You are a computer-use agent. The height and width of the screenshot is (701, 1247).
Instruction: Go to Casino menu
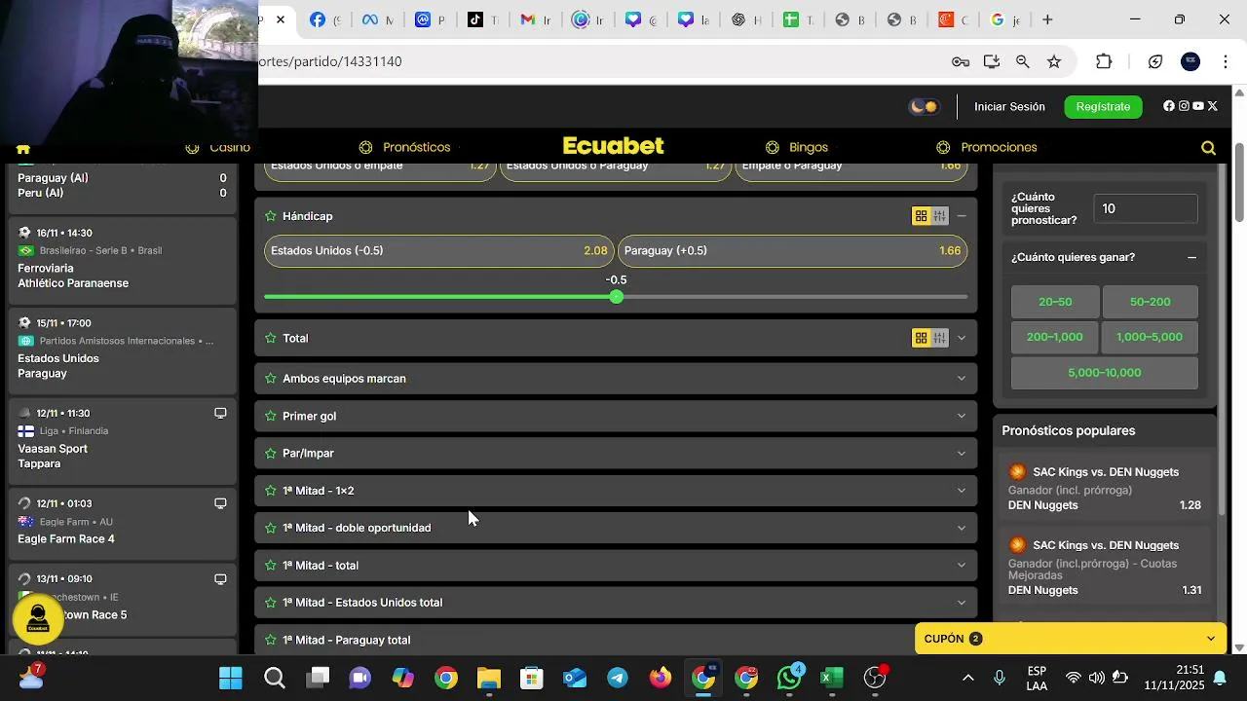pos(218,147)
